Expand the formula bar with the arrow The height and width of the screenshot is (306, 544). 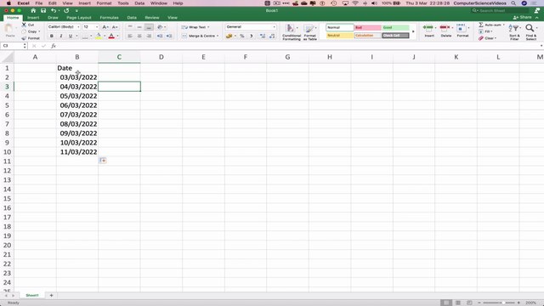pyautogui.click(x=541, y=46)
